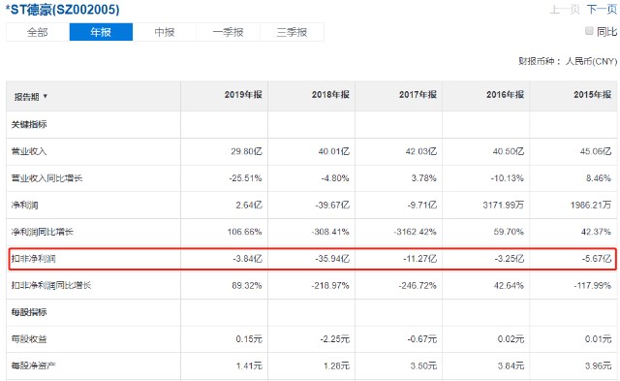Click the 上一页 link
Image resolution: width=620 pixels, height=381 pixels.
565,9
